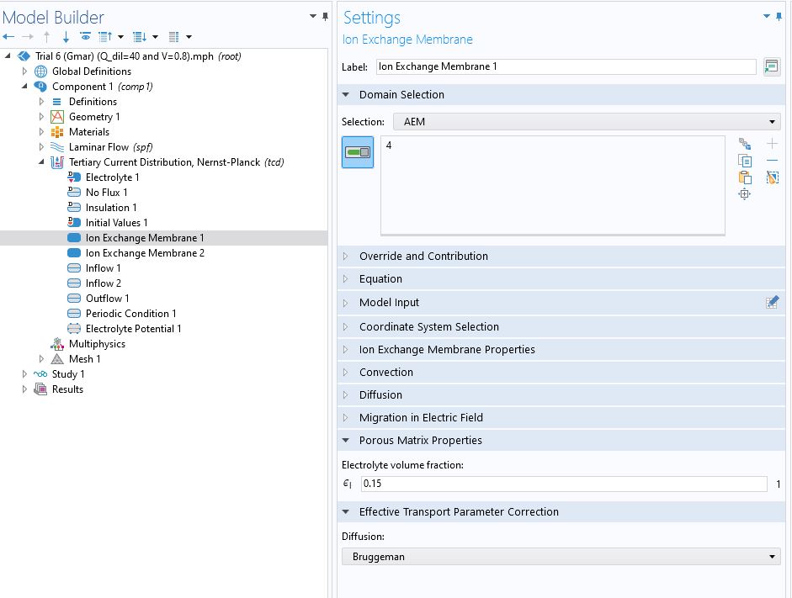
Task: Open the AEM Selection dropdown
Action: coord(587,122)
